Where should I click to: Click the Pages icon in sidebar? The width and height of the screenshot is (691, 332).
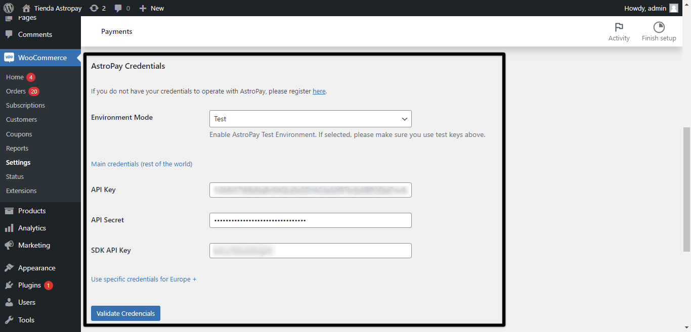9,18
